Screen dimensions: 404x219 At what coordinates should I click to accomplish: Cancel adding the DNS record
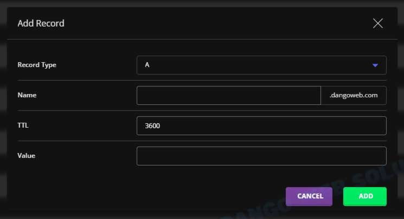pos(309,196)
